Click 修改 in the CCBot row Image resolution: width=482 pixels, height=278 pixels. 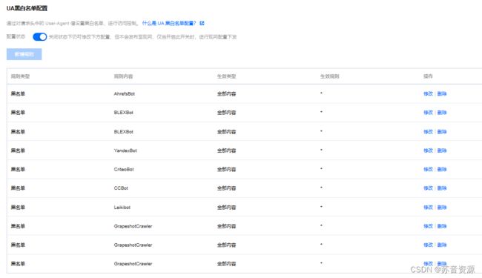point(428,188)
